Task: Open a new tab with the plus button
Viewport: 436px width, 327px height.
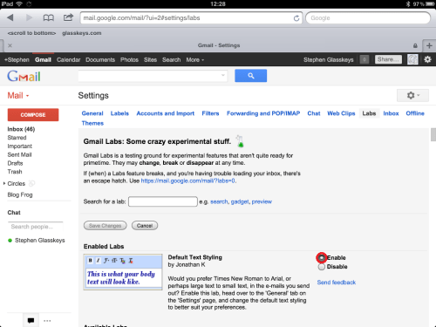Action: (429, 45)
